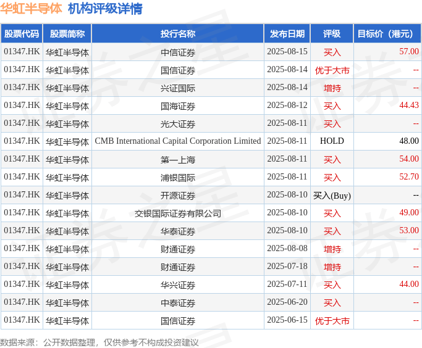Image resolution: width=422 pixels, height=348 pixels.
Task: Click the 57.00 target price
Action: 408,52
